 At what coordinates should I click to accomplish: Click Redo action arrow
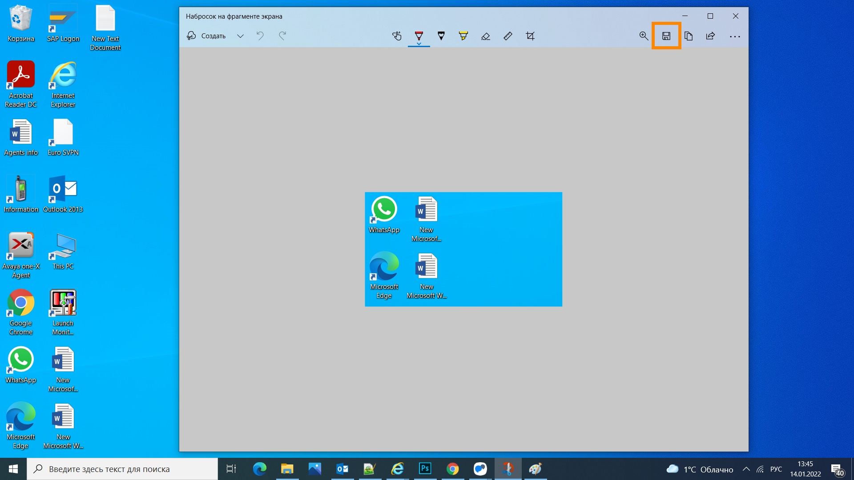click(x=282, y=36)
